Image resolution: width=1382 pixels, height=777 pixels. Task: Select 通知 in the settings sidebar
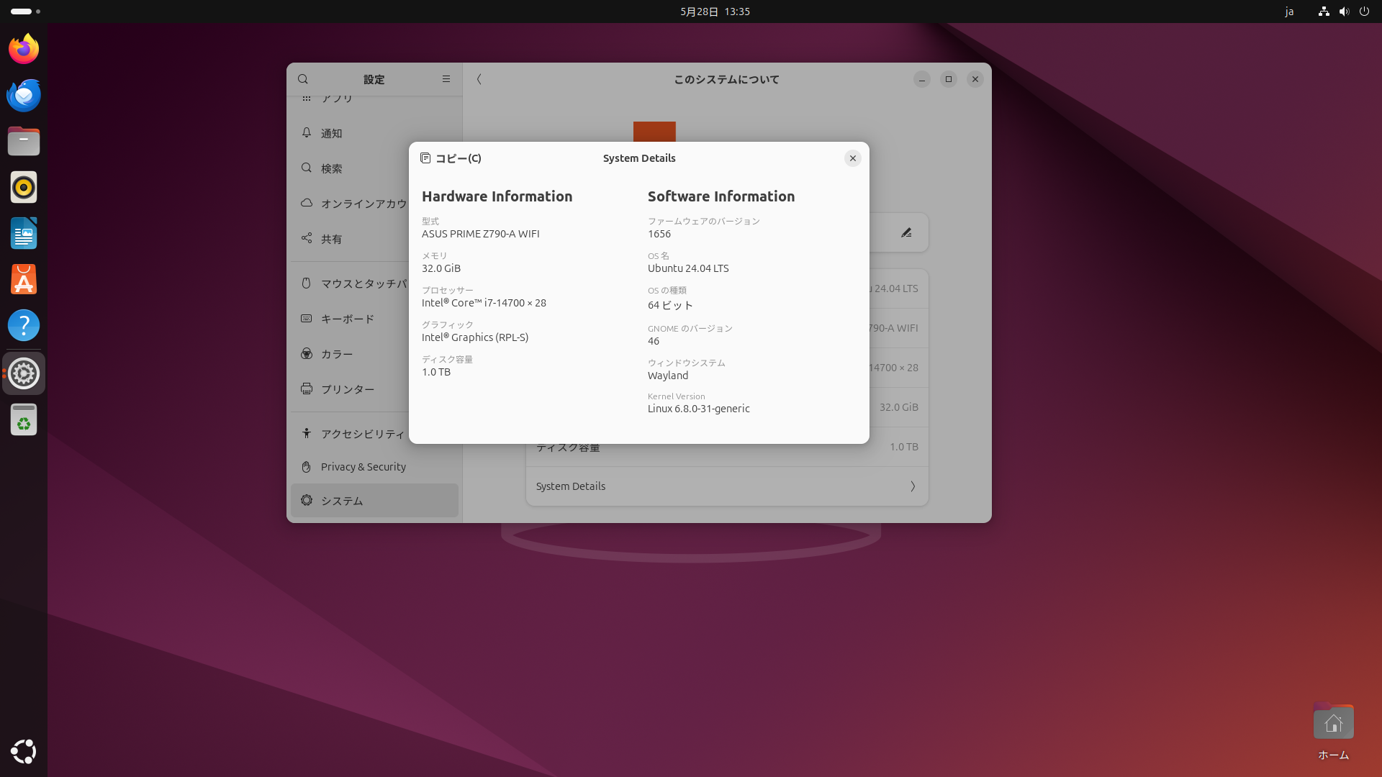pyautogui.click(x=332, y=133)
